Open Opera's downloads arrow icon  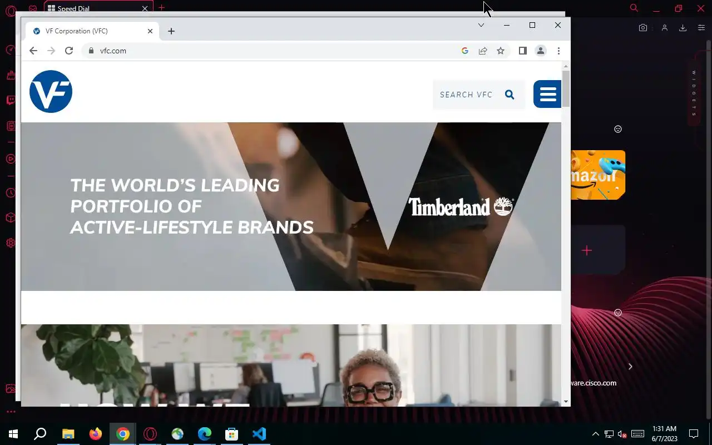(683, 28)
